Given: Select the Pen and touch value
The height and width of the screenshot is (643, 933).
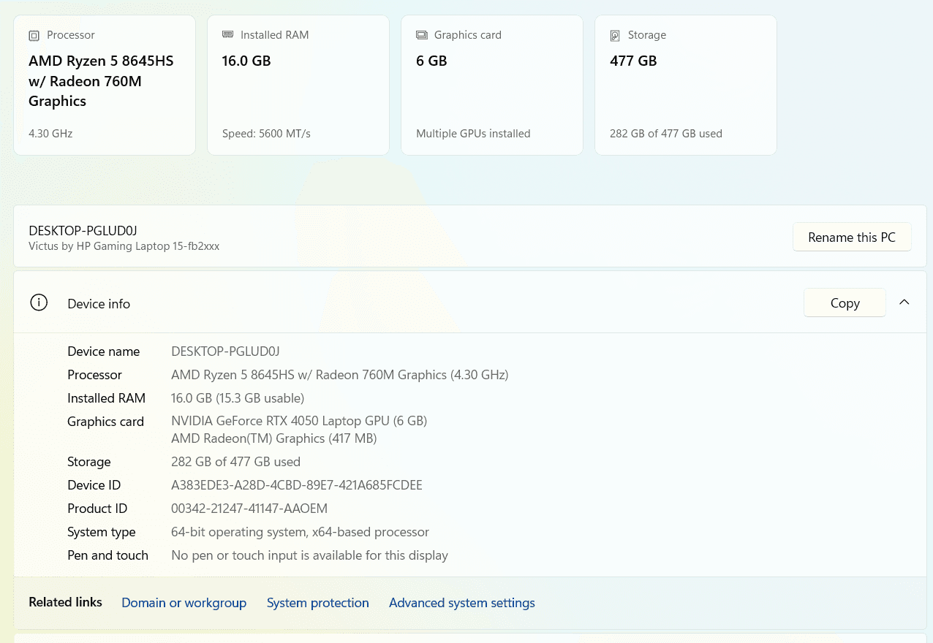Looking at the screenshot, I should point(309,555).
